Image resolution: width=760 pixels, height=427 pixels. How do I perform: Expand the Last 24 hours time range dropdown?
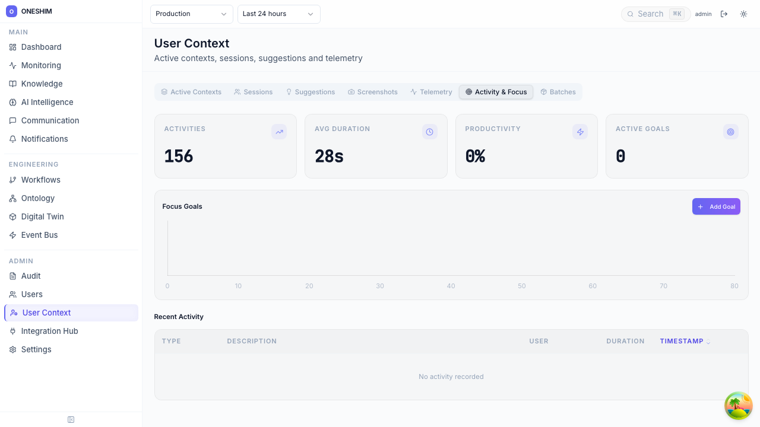pyautogui.click(x=278, y=14)
